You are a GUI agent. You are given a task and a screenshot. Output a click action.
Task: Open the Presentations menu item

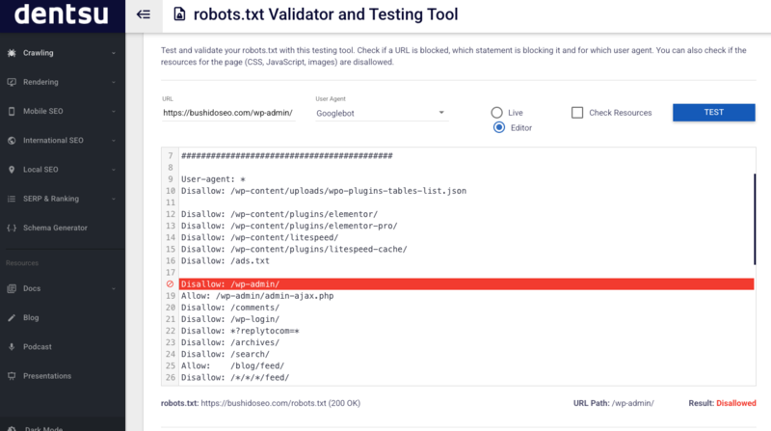[x=63, y=376]
